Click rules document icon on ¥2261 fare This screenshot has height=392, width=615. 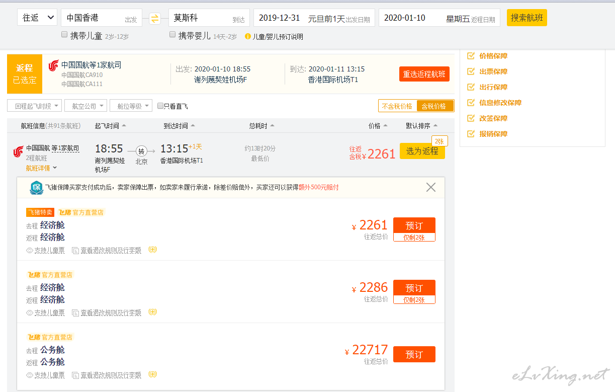(75, 250)
